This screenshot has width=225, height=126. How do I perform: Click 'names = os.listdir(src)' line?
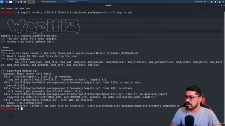[x=25, y=103]
